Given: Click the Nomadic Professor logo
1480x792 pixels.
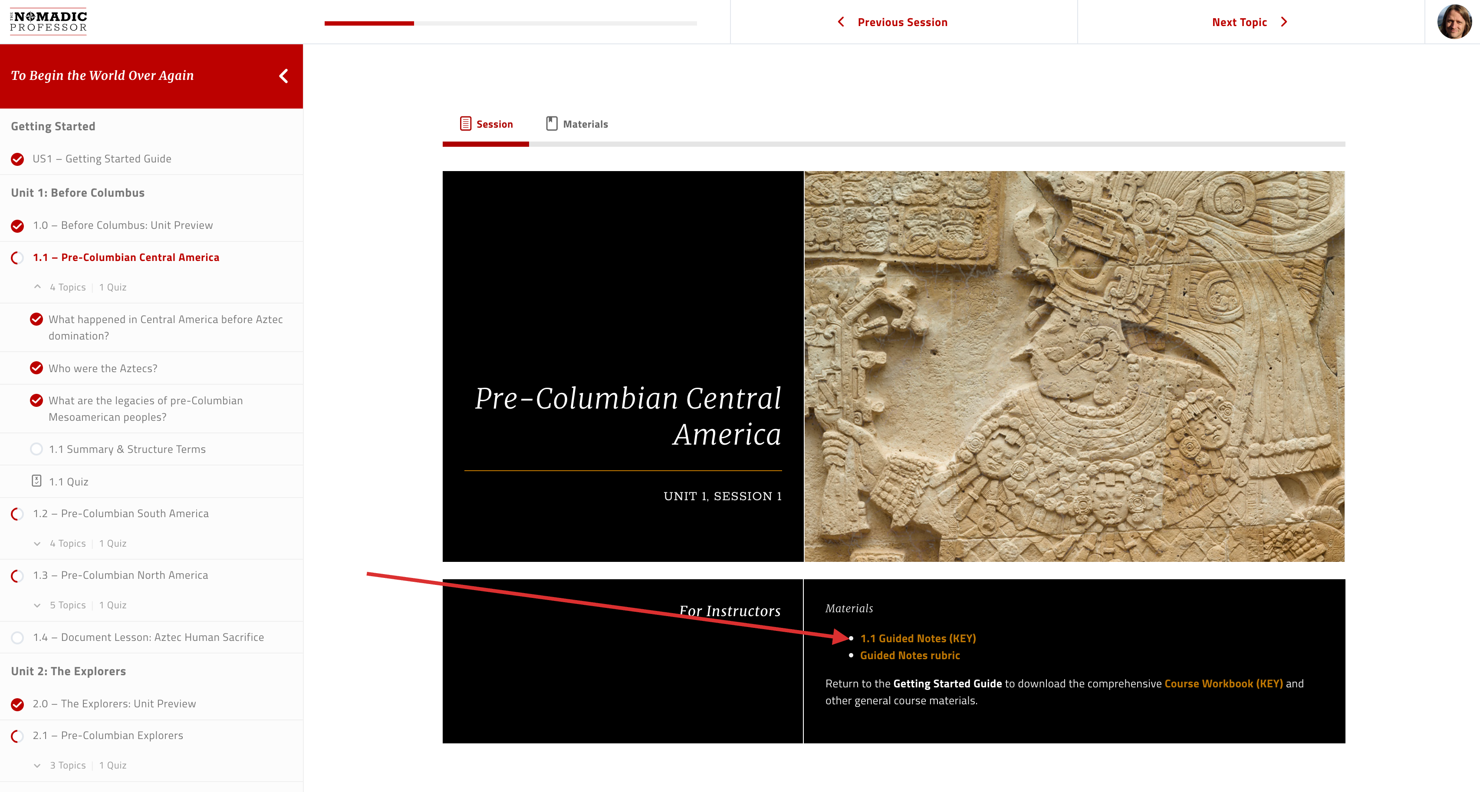Looking at the screenshot, I should pos(48,22).
